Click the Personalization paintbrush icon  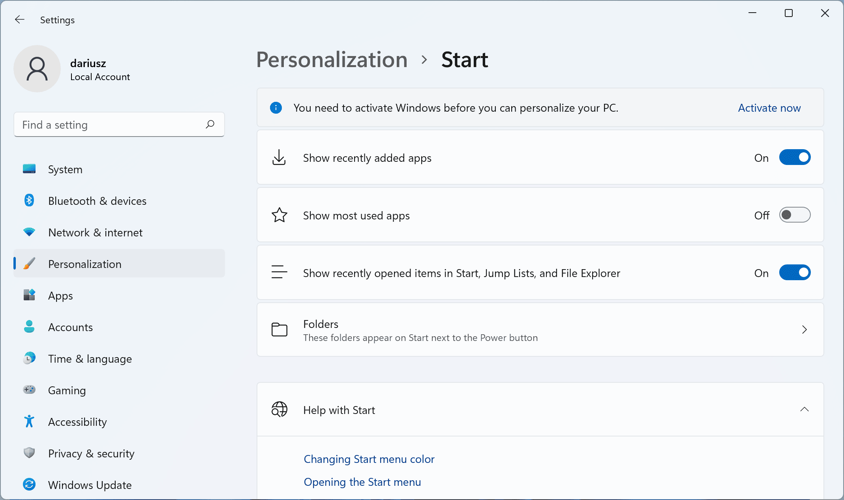[29, 263]
